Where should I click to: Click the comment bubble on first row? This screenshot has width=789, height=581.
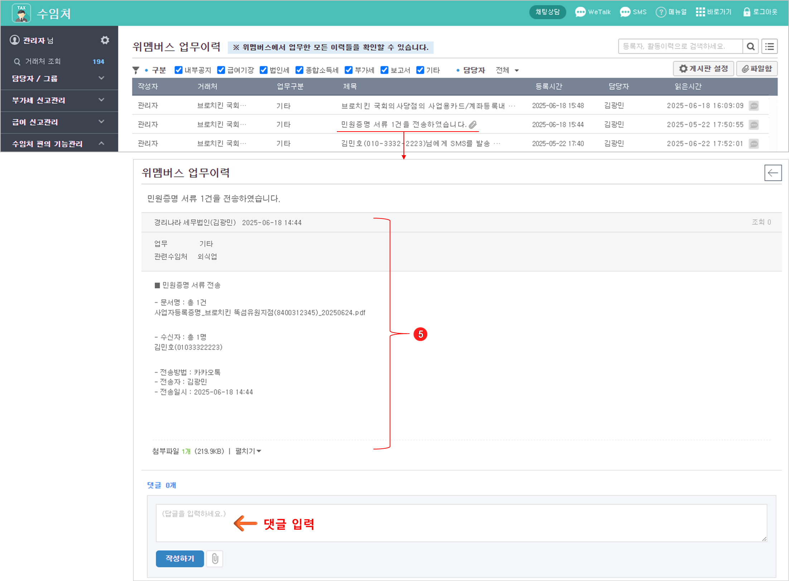754,106
